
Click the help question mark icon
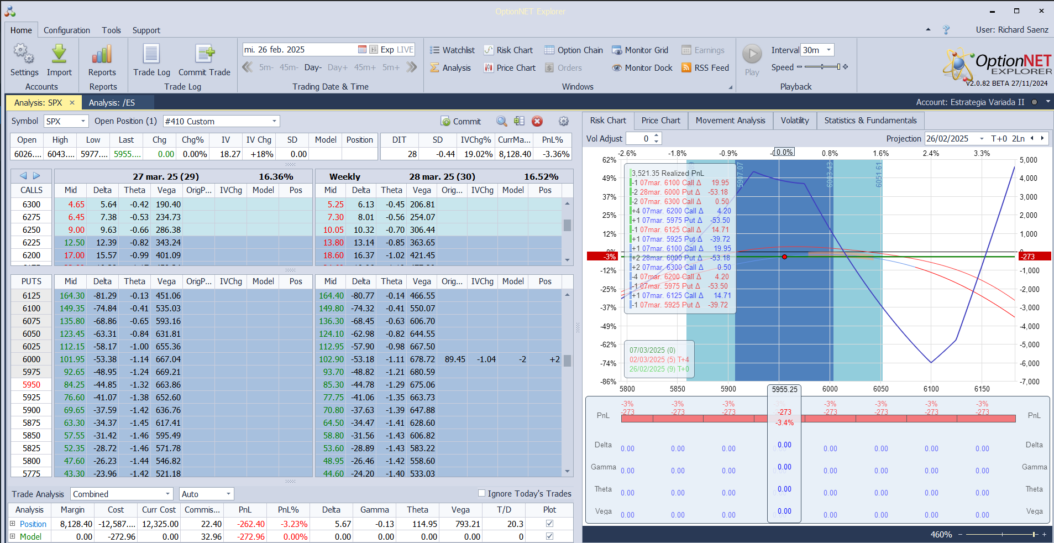click(x=946, y=30)
